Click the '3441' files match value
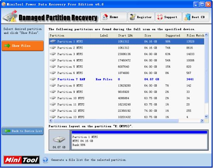 click(190, 79)
